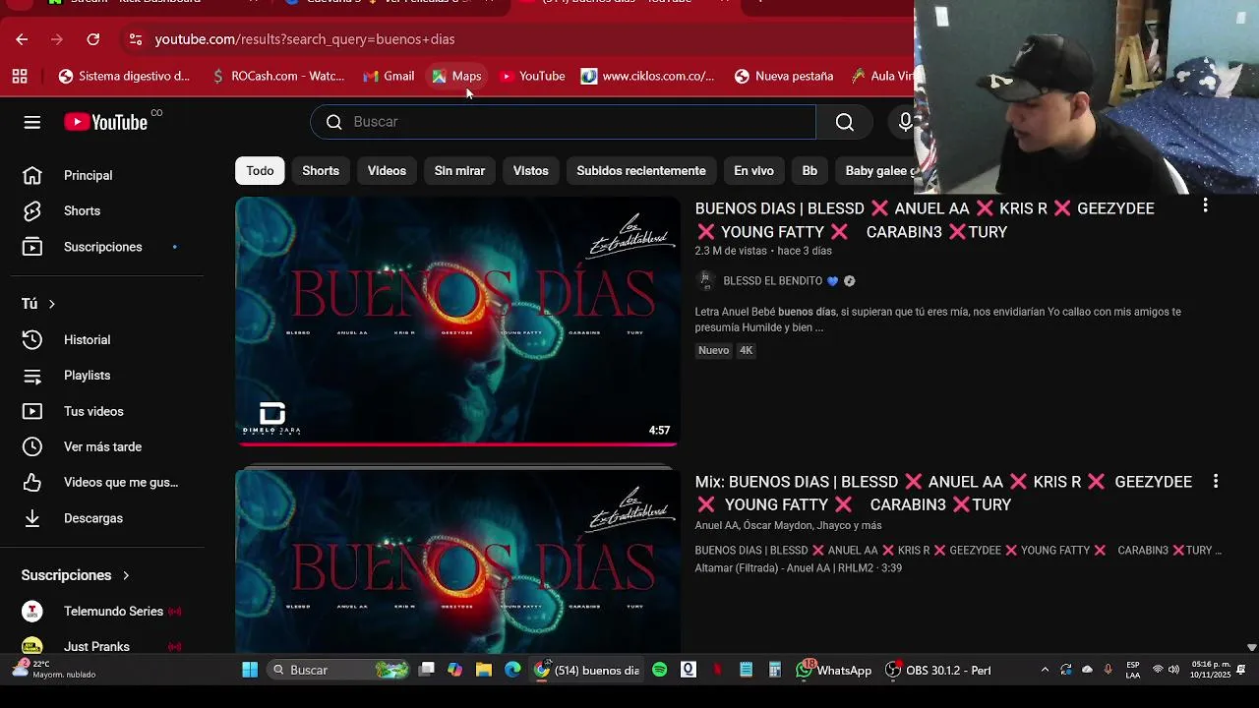This screenshot has width=1259, height=708.
Task: Click the page scrollbar down arrow
Action: [x=1251, y=647]
